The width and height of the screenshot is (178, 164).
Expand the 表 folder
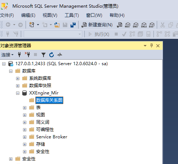24,108
